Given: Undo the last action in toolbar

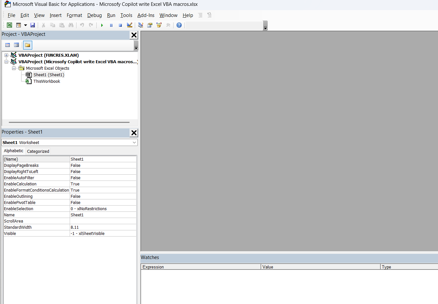Looking at the screenshot, I should 82,25.
